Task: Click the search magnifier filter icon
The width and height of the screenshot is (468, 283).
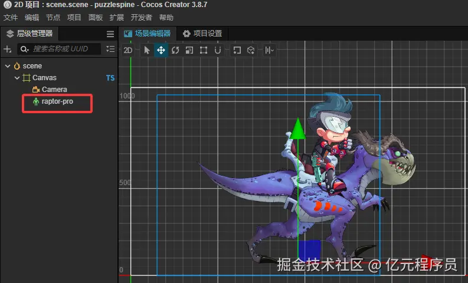Action: point(24,49)
